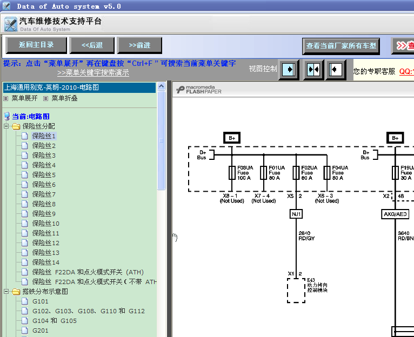Click the document icon beside 保险丝13

[25, 253]
